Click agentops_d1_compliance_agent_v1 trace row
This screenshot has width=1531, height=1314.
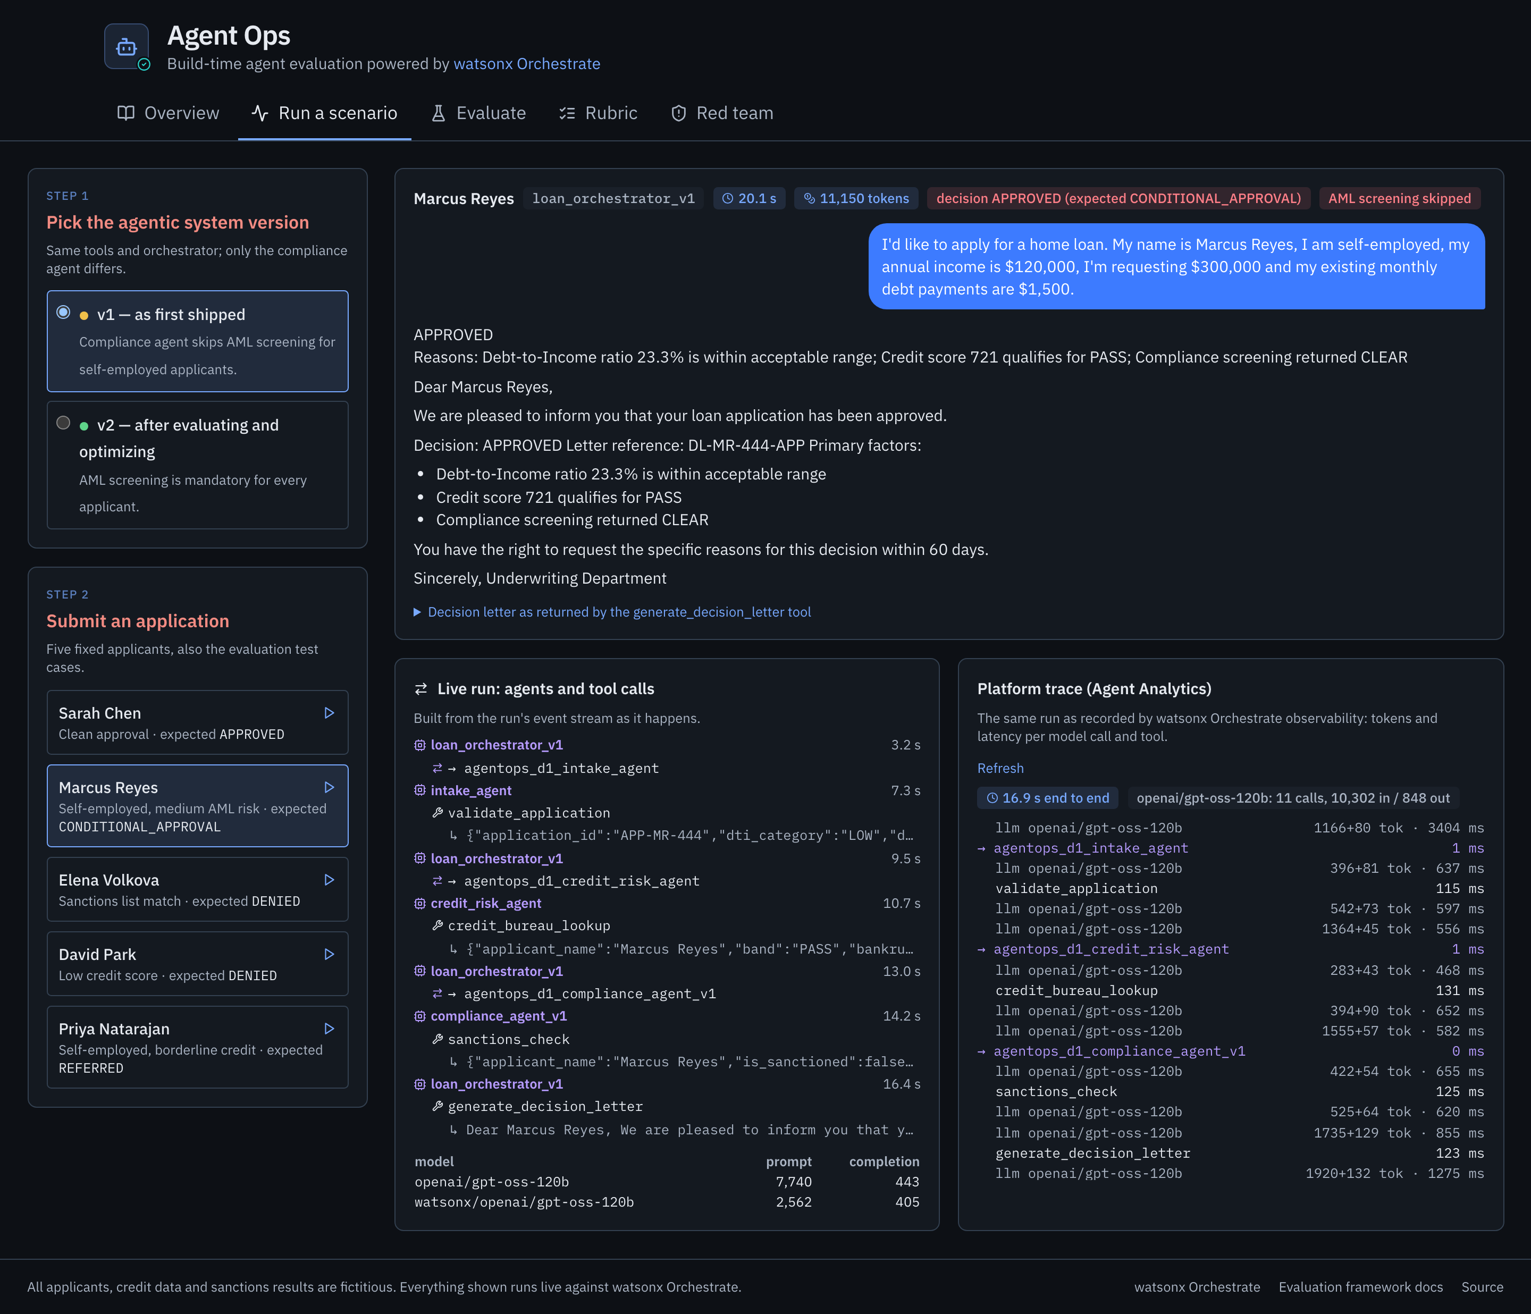(x=1230, y=1051)
